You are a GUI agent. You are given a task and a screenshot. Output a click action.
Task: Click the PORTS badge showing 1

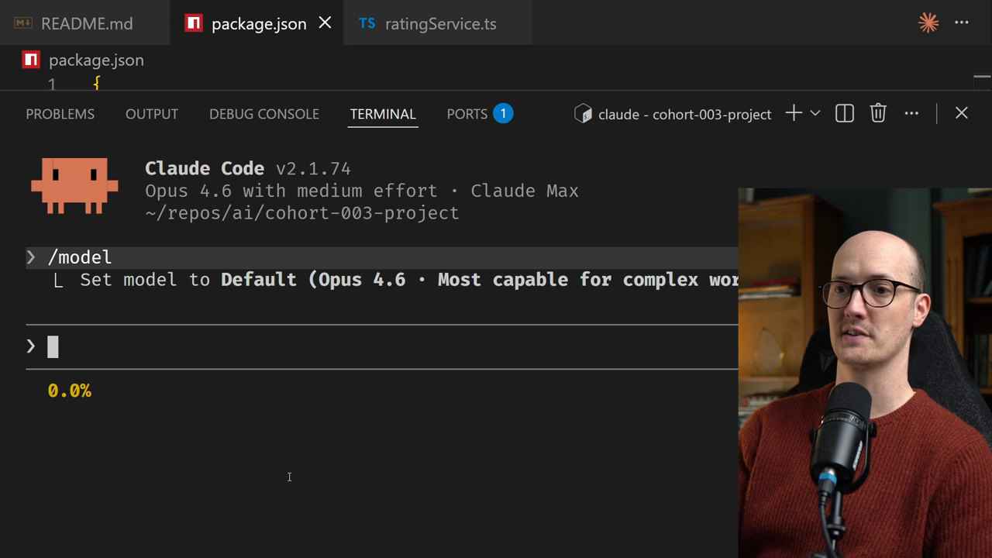(503, 114)
